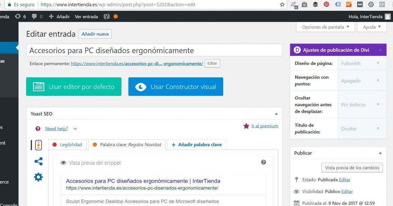Click the question mark beside Need help

tap(38, 129)
